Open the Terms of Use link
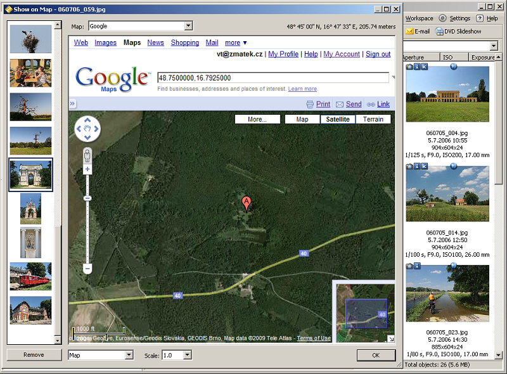The image size is (507, 374). (314, 338)
